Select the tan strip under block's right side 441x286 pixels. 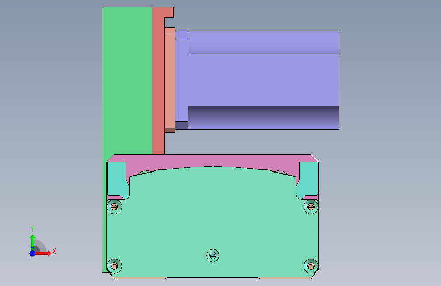[285, 278]
